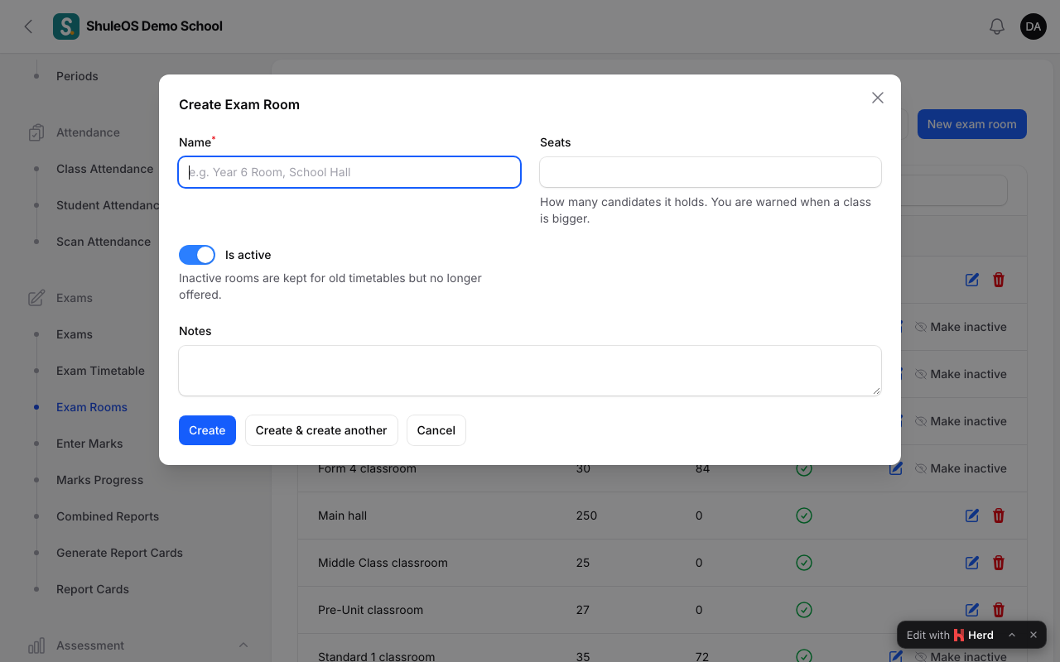
Task: Open Report Cards in the sidebar
Action: click(x=93, y=589)
